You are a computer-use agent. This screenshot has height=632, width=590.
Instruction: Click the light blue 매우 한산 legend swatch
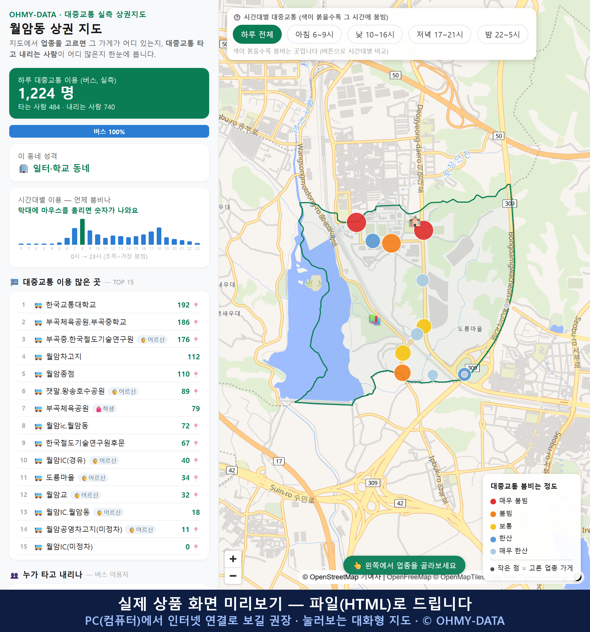pos(493,552)
